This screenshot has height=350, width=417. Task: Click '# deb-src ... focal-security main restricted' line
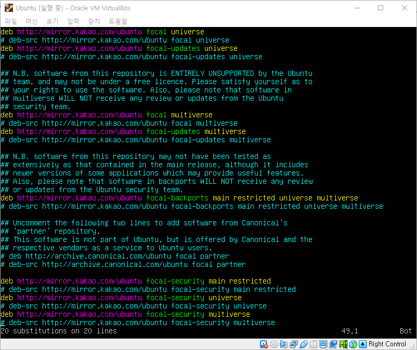148,289
